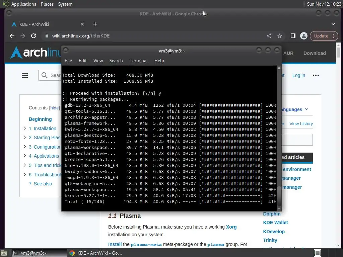This screenshot has height=257, width=343.
Task: Open Chrome tab search chevron
Action: 333,24
